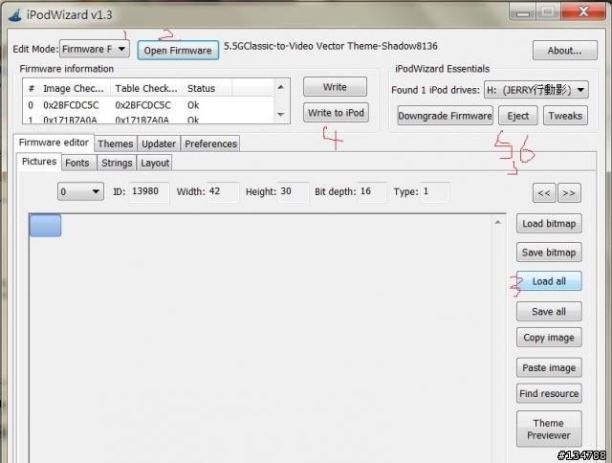Select the Fonts sub-tab
The width and height of the screenshot is (612, 463).
[77, 163]
